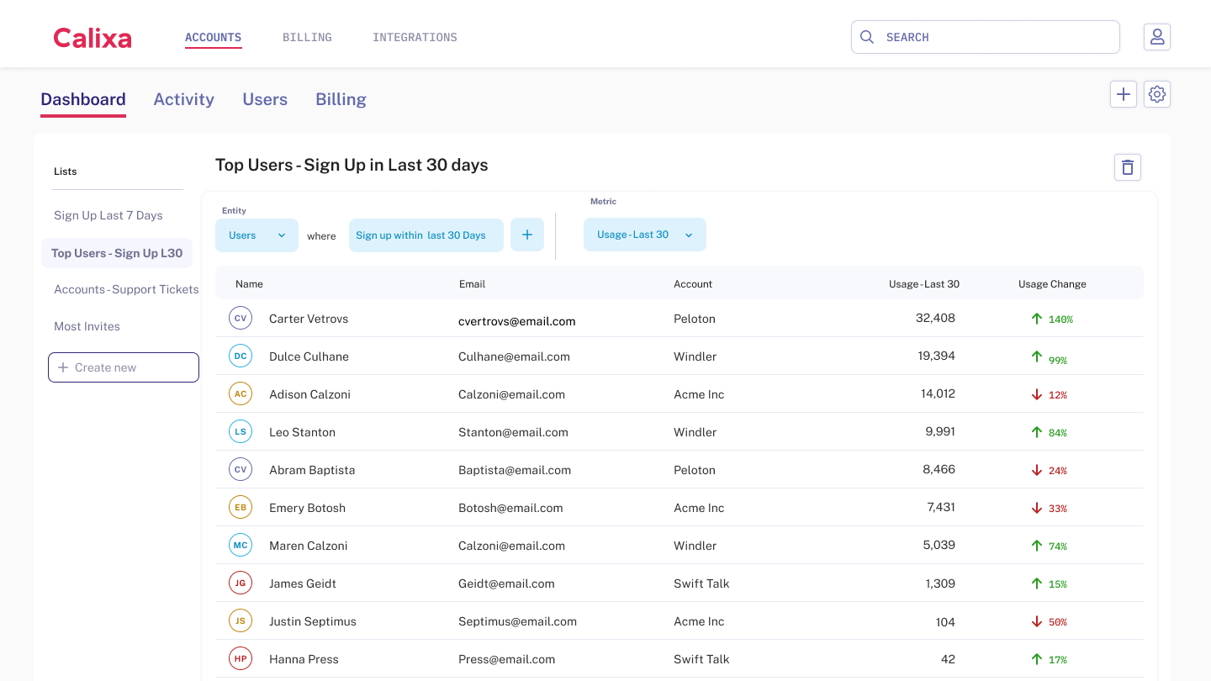The height and width of the screenshot is (681, 1211).
Task: Open the Usage - Last 30 metric dropdown
Action: click(x=644, y=235)
